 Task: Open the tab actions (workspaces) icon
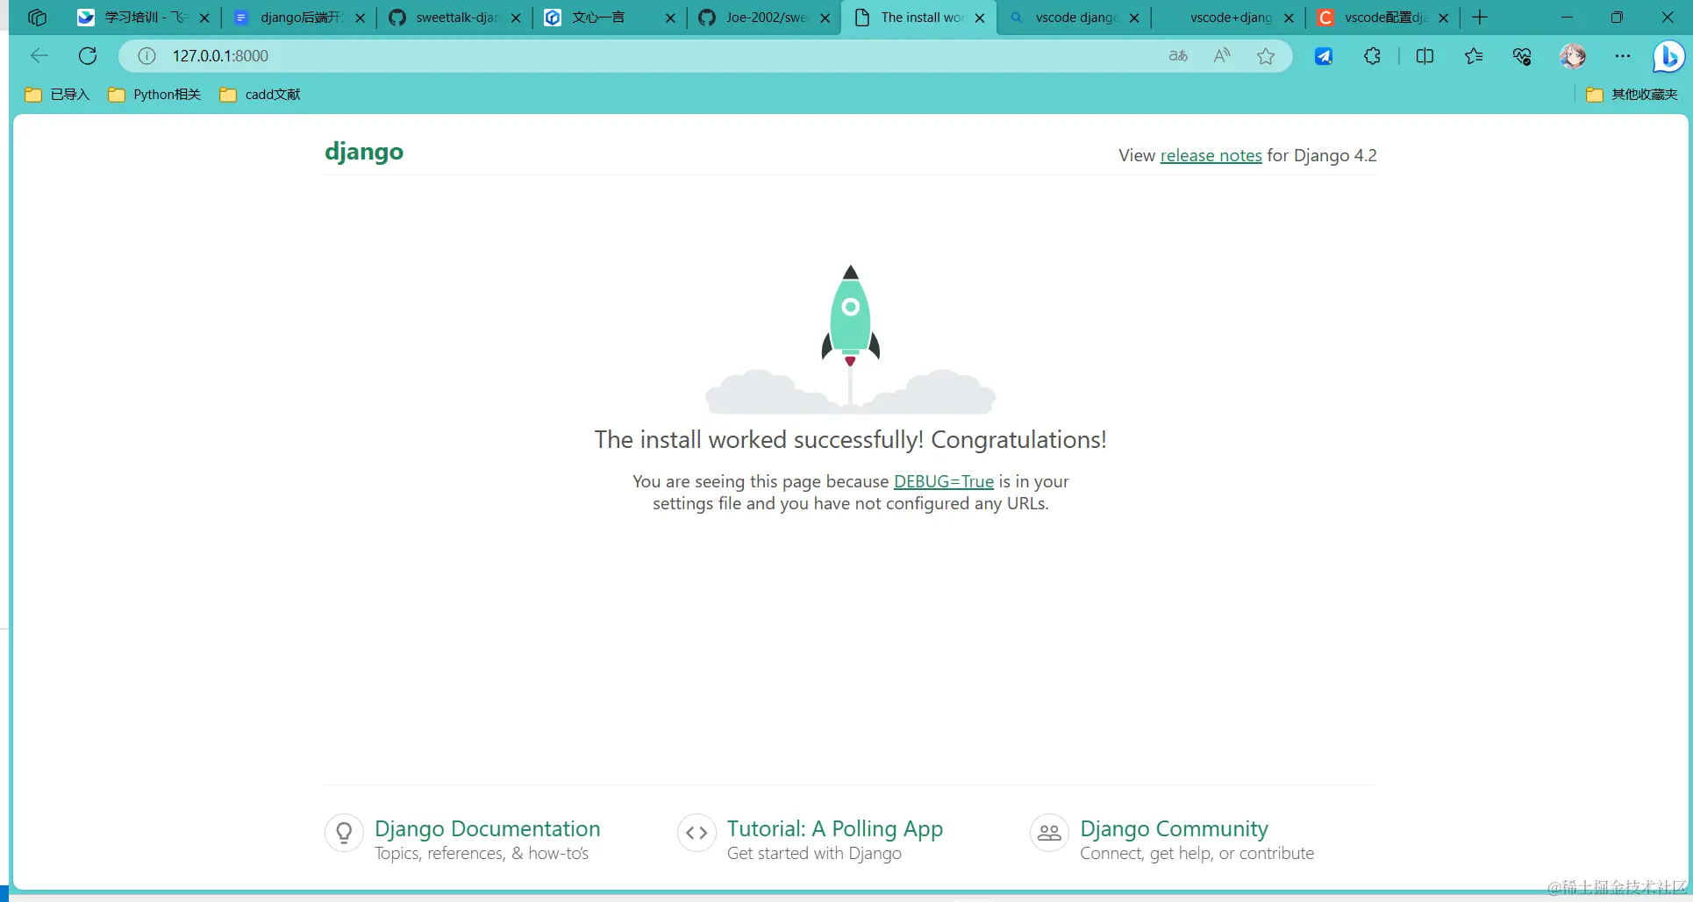click(37, 18)
